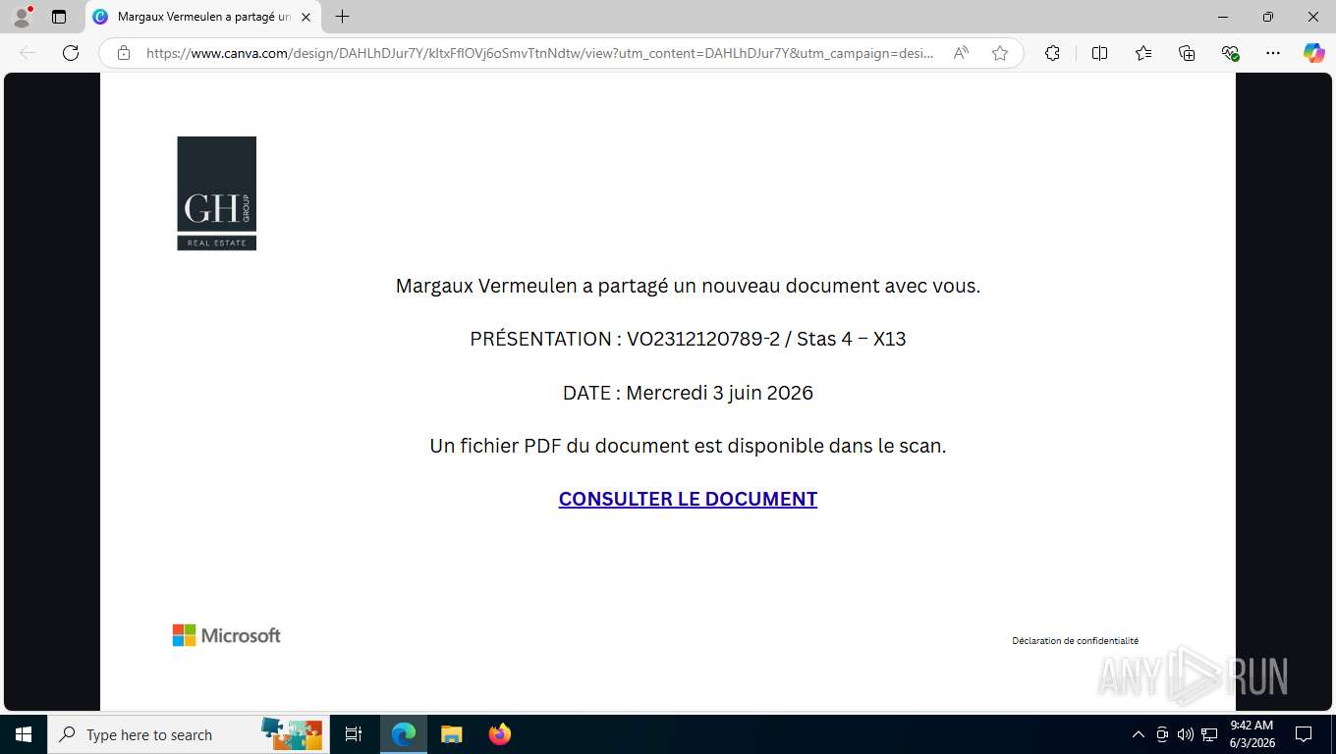Open a new browser tab

[342, 17]
